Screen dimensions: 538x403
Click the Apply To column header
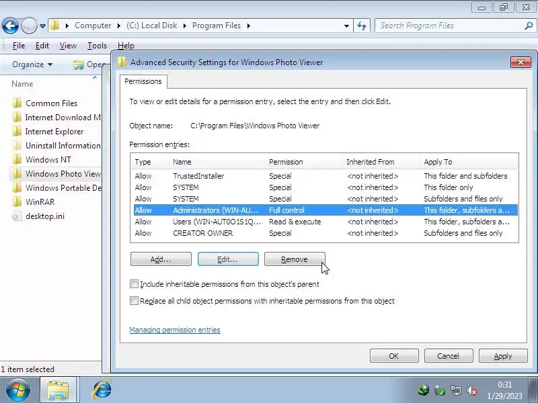[x=469, y=162]
